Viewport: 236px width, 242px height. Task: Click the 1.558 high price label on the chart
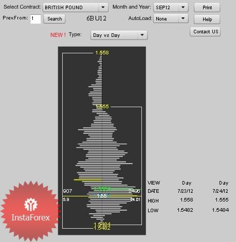102,53
